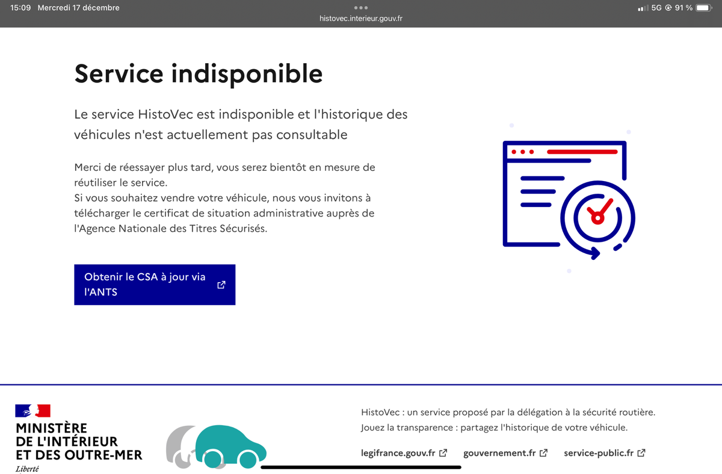The height and width of the screenshot is (474, 722).
Task: Tap the 5G network indicator
Action: tap(656, 8)
